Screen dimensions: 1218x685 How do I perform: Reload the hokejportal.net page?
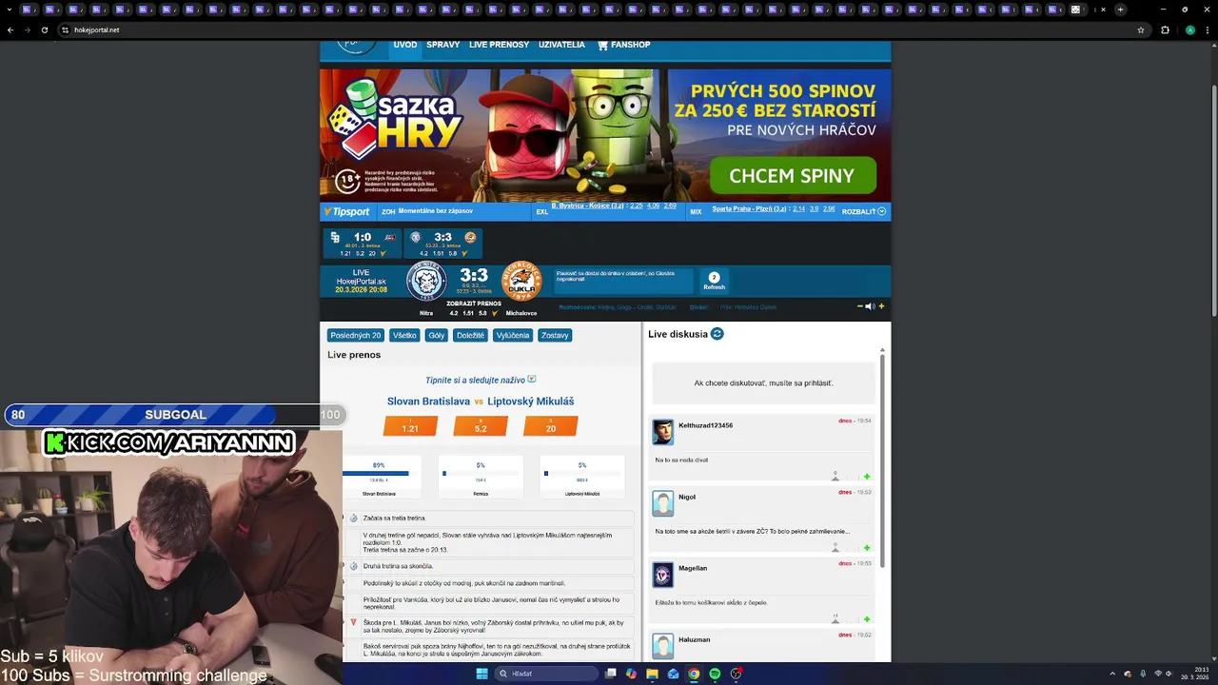pyautogui.click(x=45, y=29)
